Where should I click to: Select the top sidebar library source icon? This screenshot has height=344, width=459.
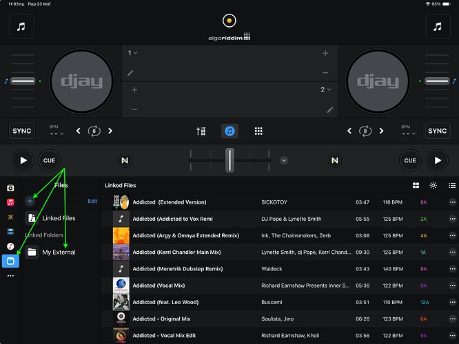[x=10, y=188]
